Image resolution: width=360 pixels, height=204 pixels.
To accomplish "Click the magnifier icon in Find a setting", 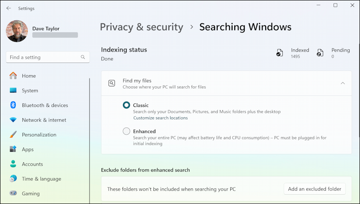I will [x=83, y=57].
